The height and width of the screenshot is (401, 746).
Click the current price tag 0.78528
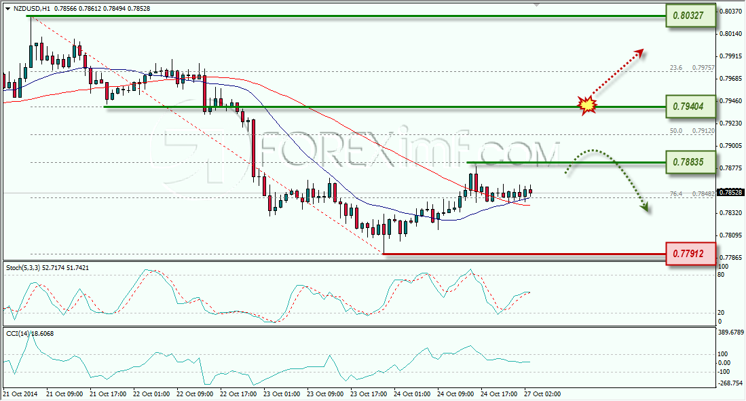pos(730,193)
